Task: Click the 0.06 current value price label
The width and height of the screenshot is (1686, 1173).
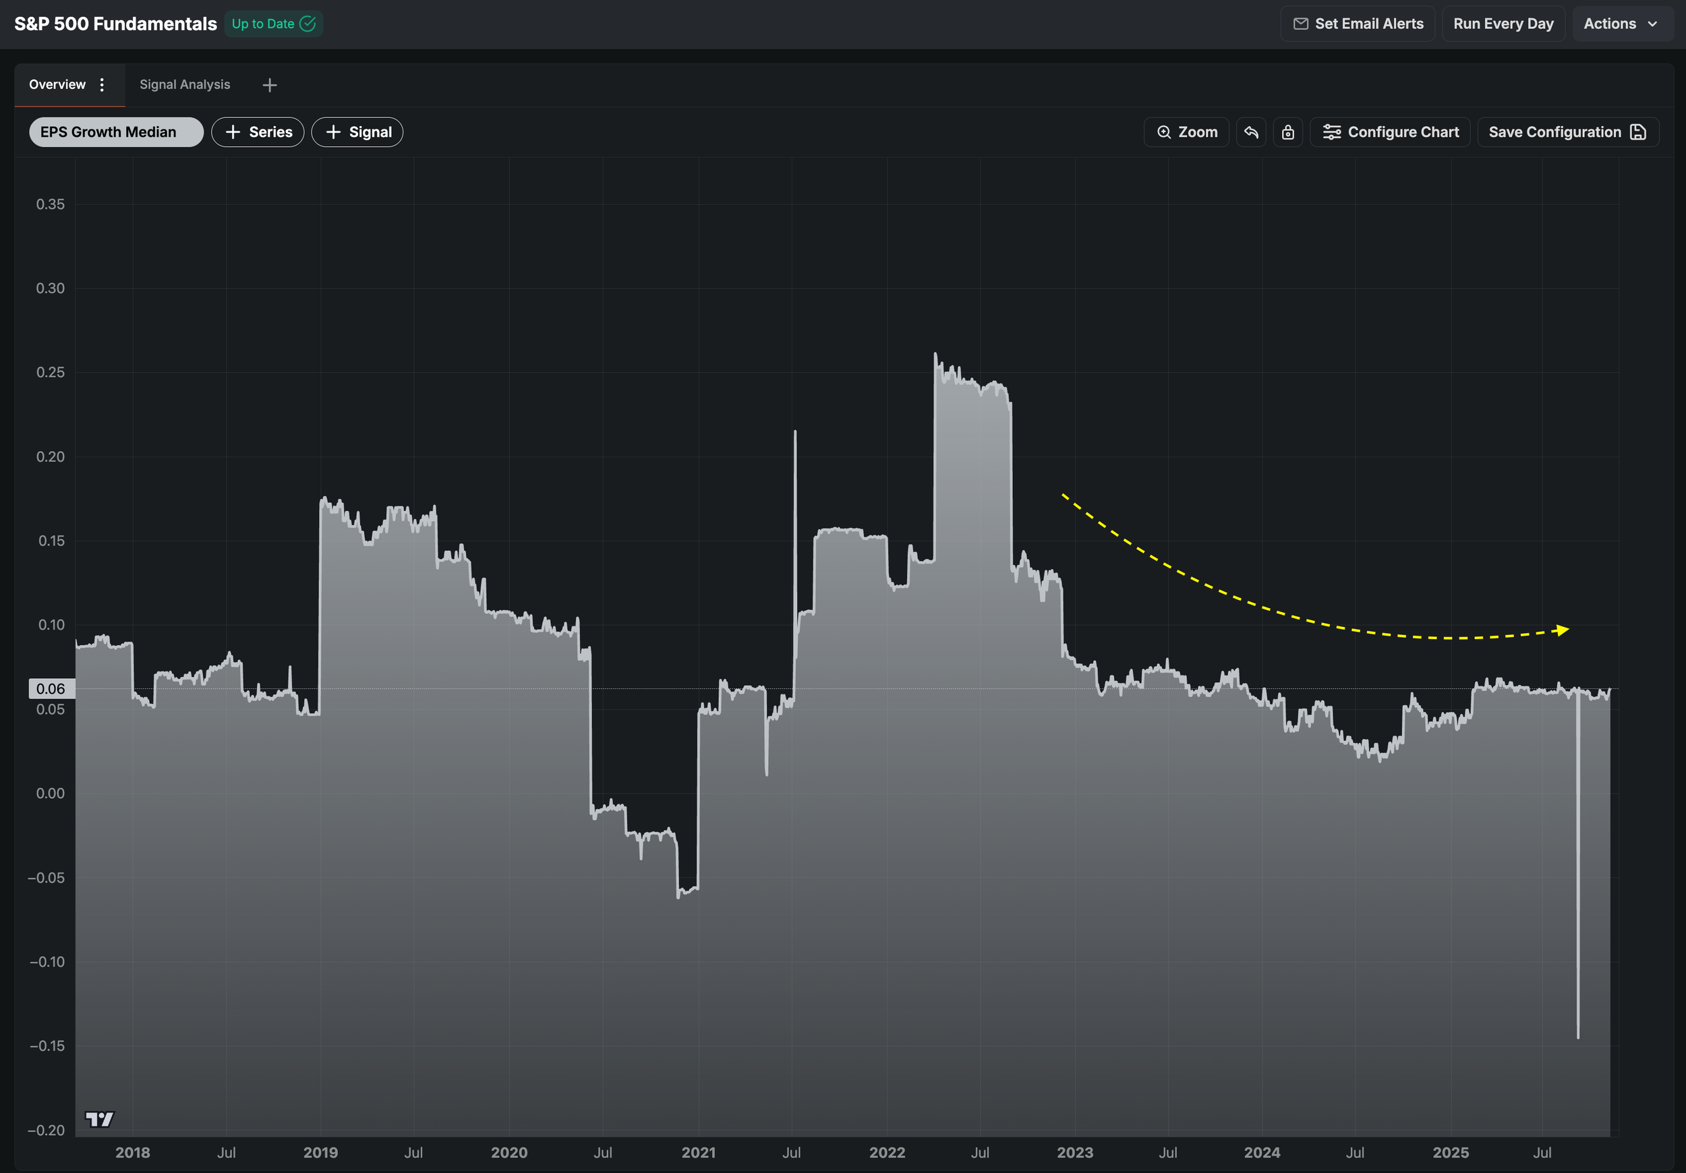Action: 51,688
